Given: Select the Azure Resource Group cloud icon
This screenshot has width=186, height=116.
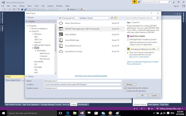Looking at the screenshot, I should click(61, 52).
